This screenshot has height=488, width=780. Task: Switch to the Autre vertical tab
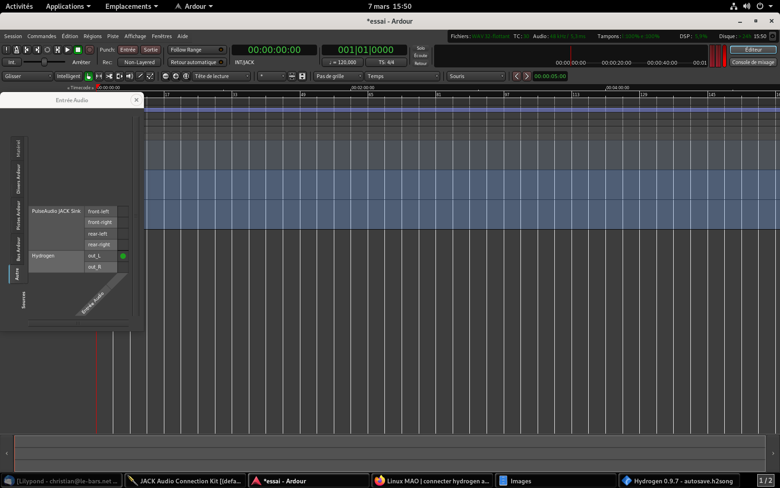18,274
